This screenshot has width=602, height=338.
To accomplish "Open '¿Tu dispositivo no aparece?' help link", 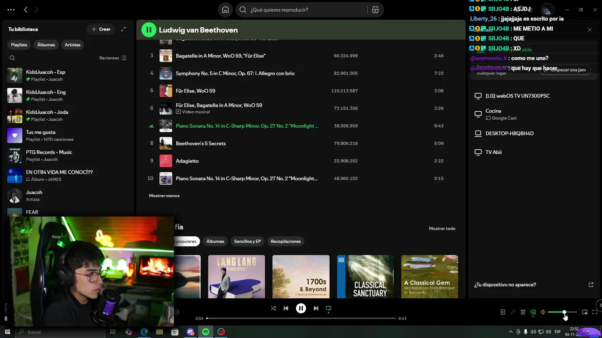I will [534, 284].
